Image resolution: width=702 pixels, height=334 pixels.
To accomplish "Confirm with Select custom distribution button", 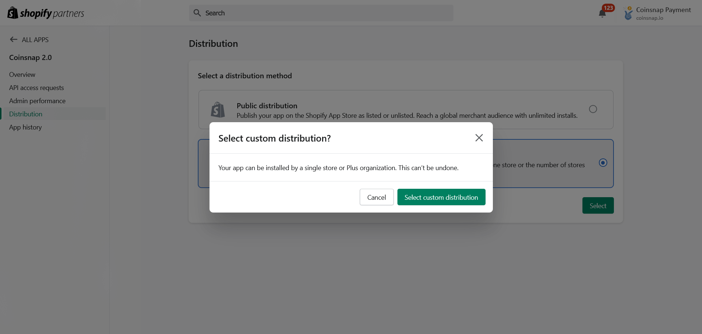I will [x=441, y=197].
